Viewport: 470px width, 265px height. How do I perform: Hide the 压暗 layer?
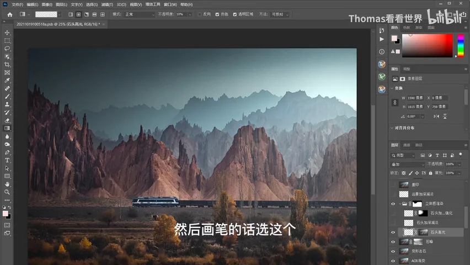[x=393, y=242]
